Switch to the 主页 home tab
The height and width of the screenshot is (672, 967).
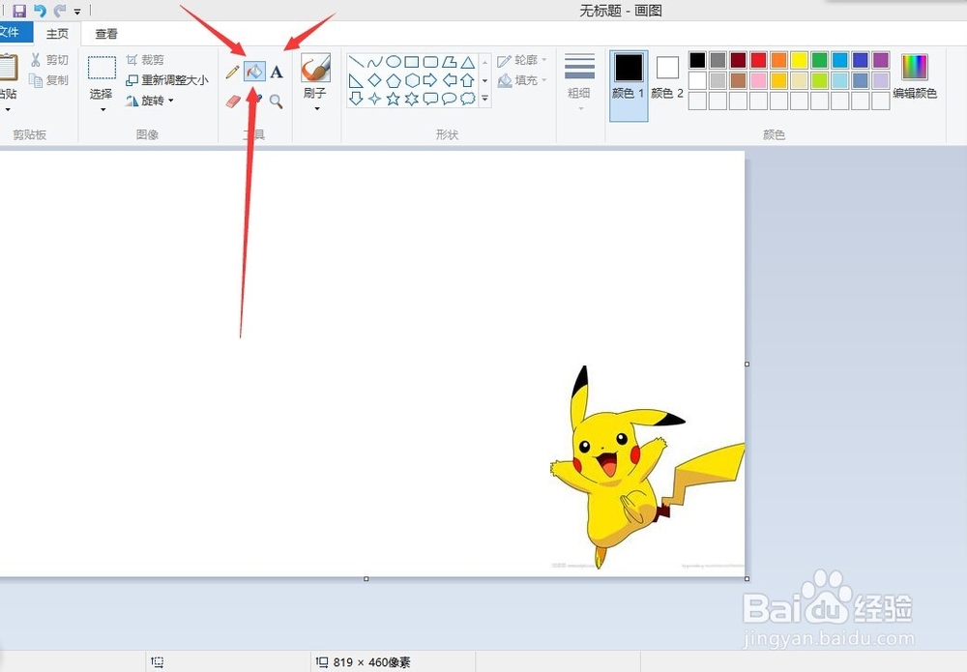tap(57, 34)
